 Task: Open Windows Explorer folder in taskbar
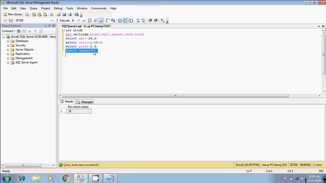[36, 178]
